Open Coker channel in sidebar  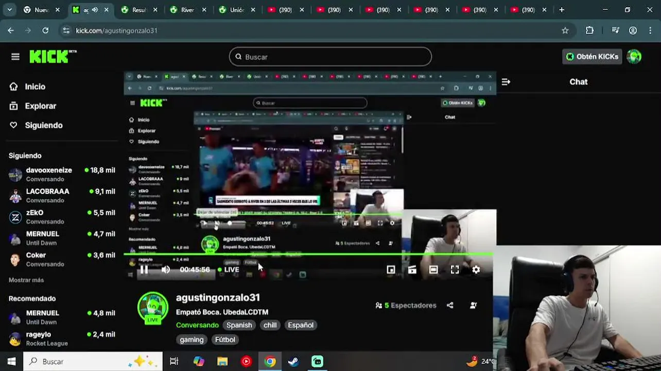pos(62,259)
